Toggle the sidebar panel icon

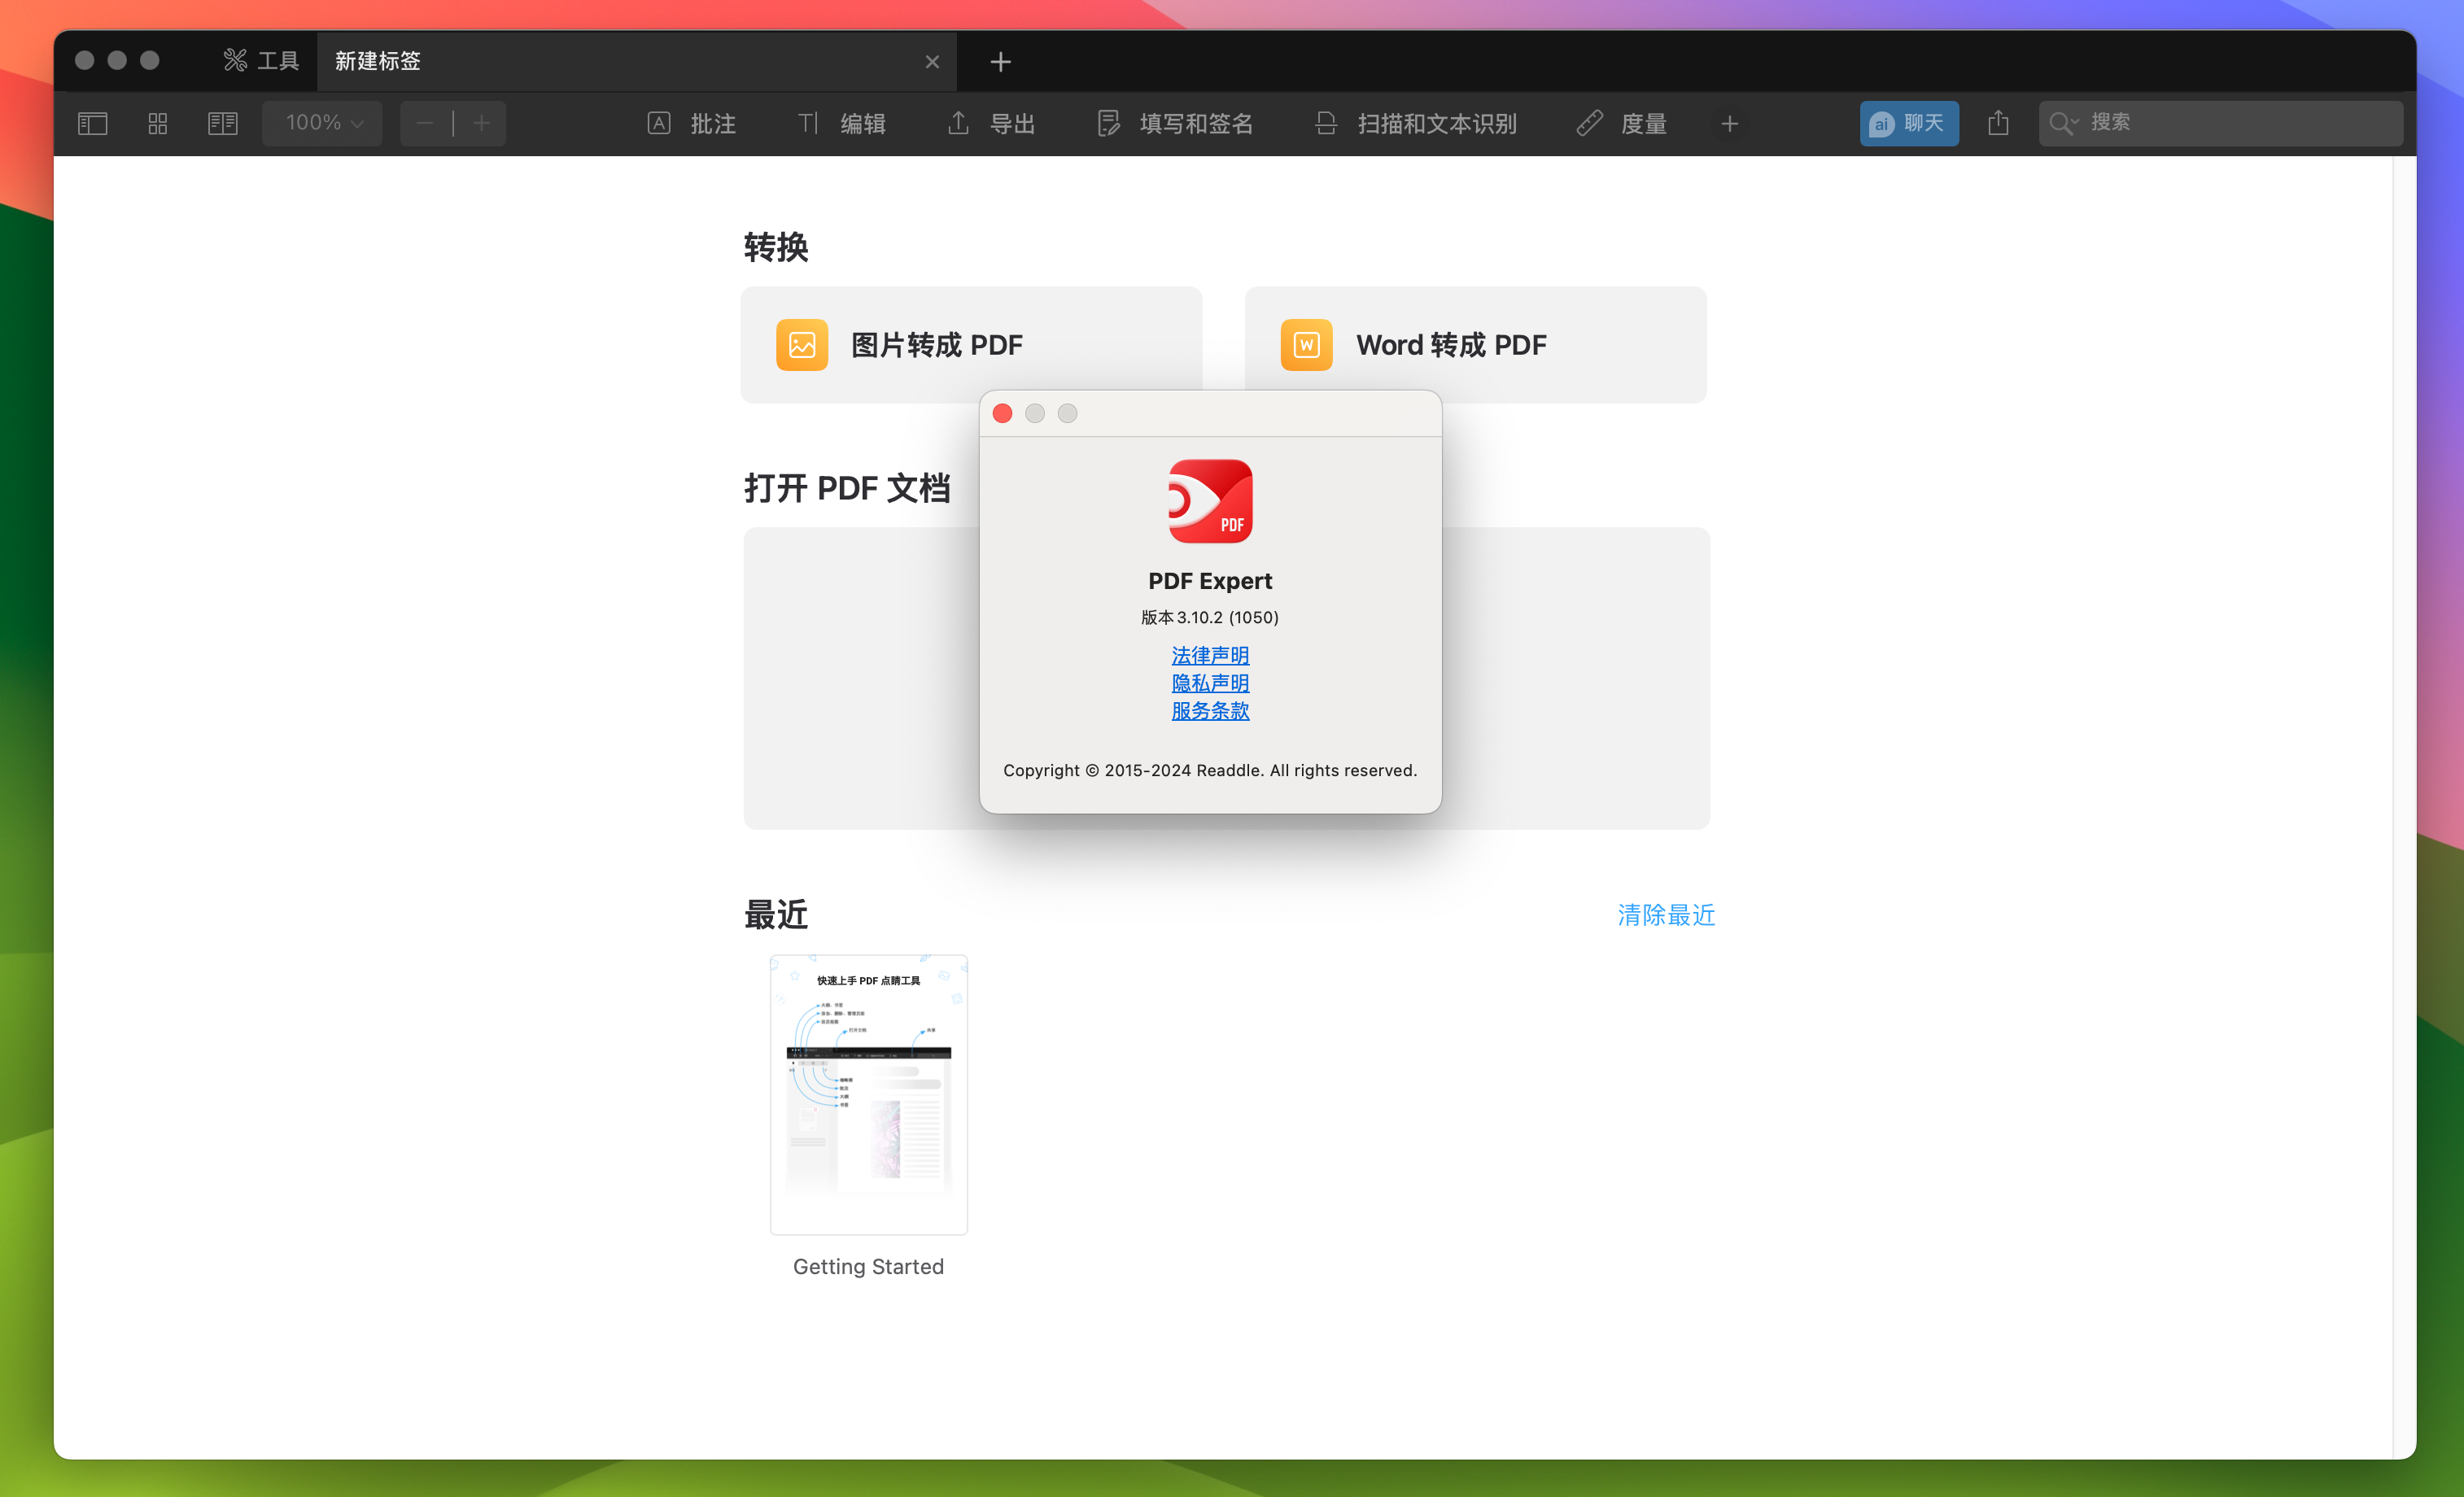(x=92, y=123)
